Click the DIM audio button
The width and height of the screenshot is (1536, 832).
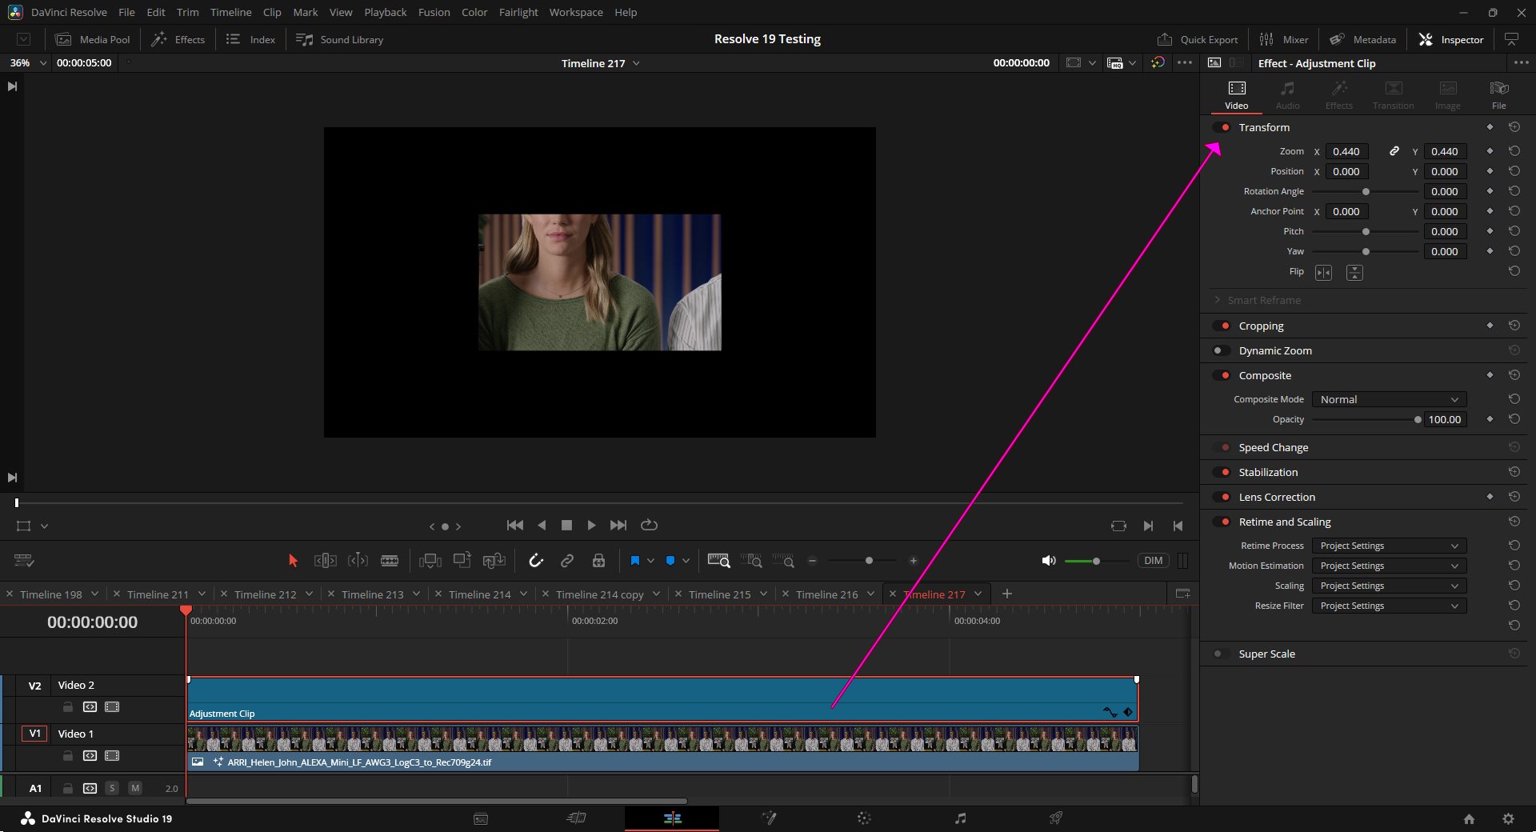[x=1153, y=561]
